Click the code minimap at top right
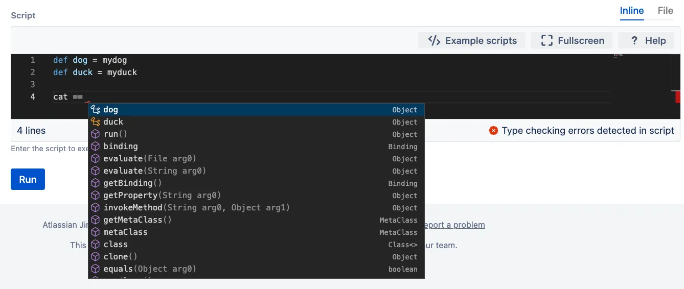 click(x=618, y=55)
